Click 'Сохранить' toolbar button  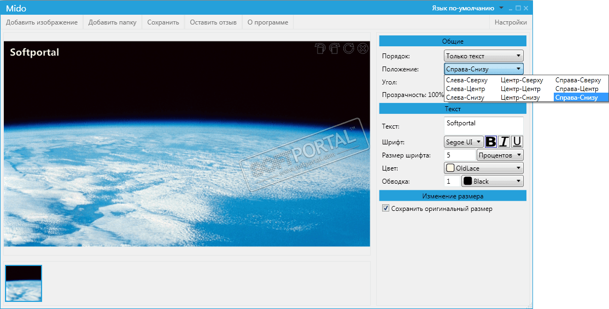click(163, 22)
